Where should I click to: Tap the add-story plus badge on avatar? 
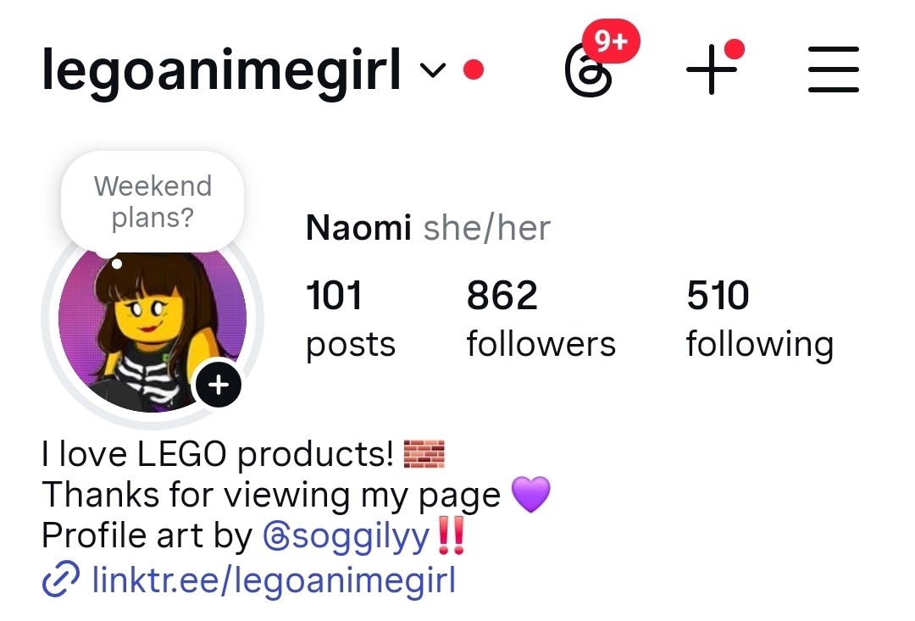point(219,385)
